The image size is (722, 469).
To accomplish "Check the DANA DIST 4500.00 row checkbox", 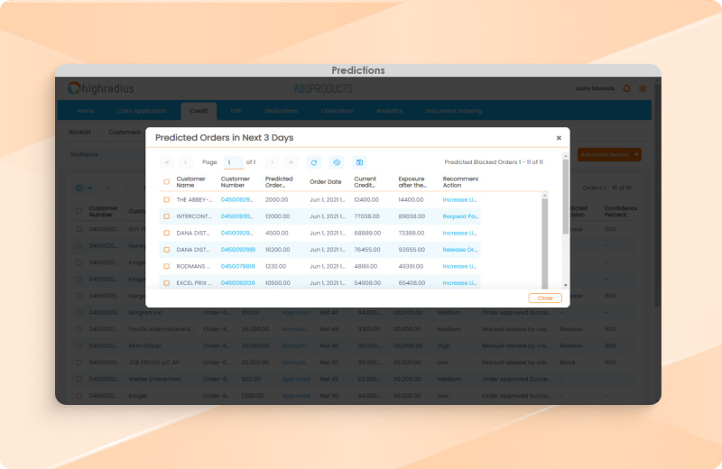I will pyautogui.click(x=167, y=233).
